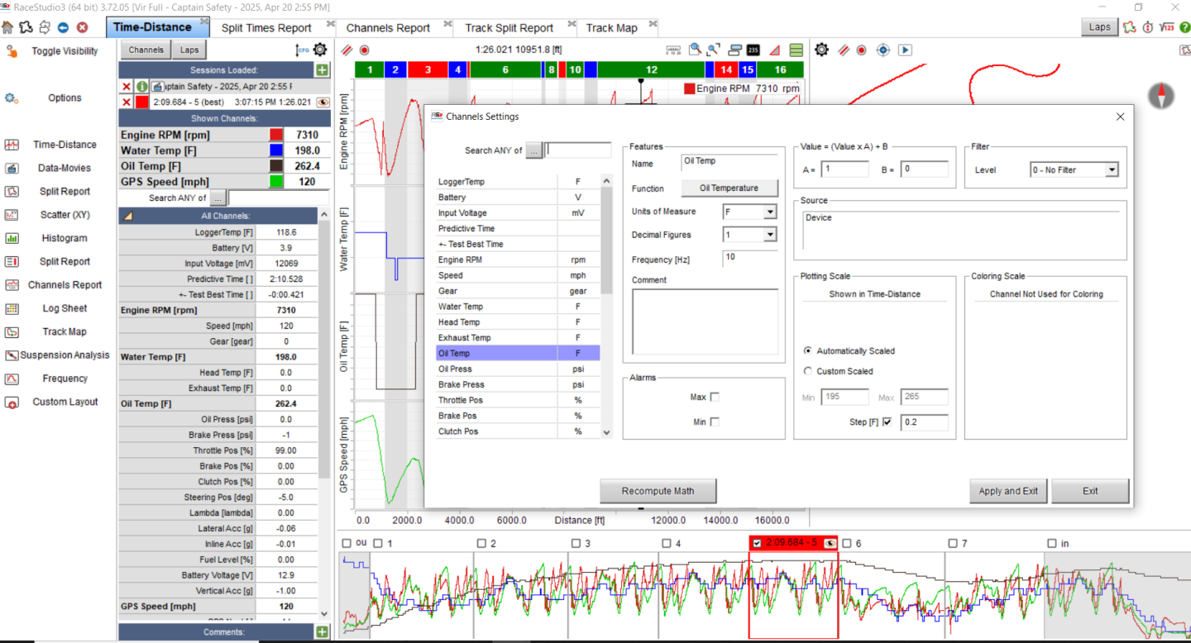The height and width of the screenshot is (643, 1191).
Task: Click the black 235 value display icon
Action: pyautogui.click(x=753, y=50)
